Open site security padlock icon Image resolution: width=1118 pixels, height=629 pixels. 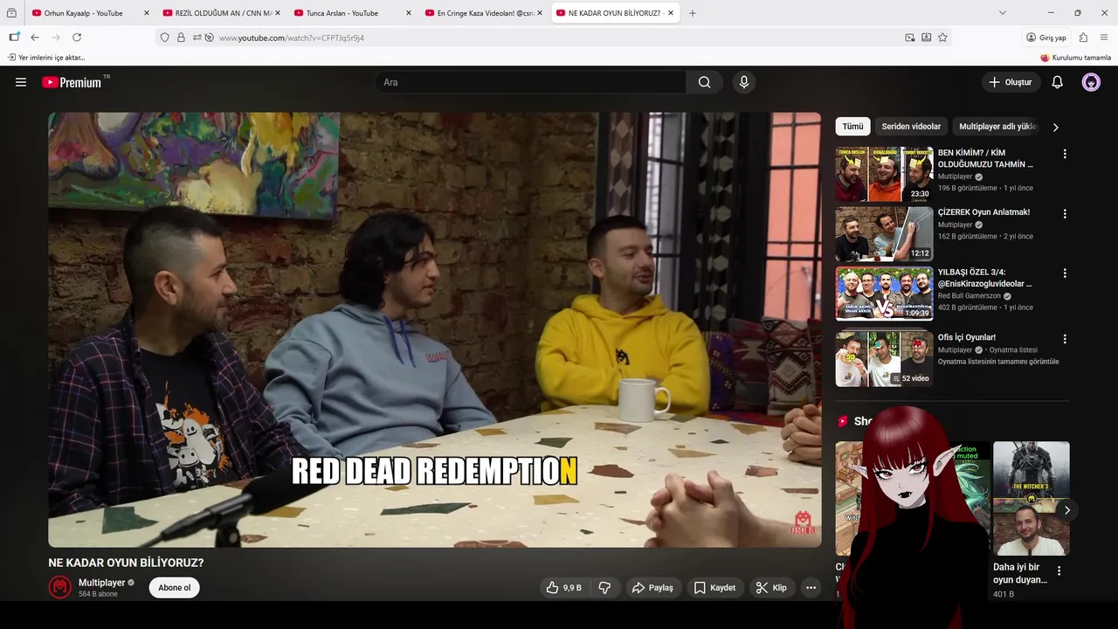tap(181, 38)
